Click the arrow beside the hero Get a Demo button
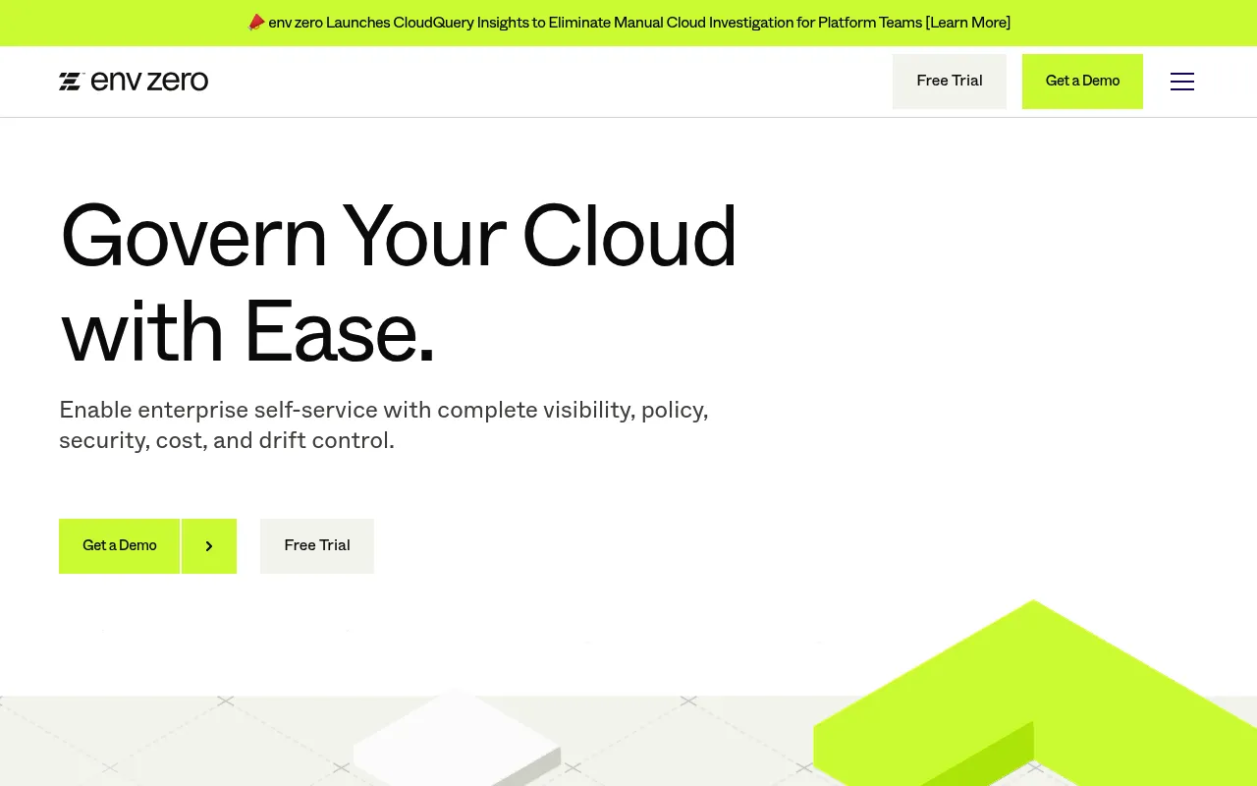The height and width of the screenshot is (786, 1257). click(x=209, y=546)
